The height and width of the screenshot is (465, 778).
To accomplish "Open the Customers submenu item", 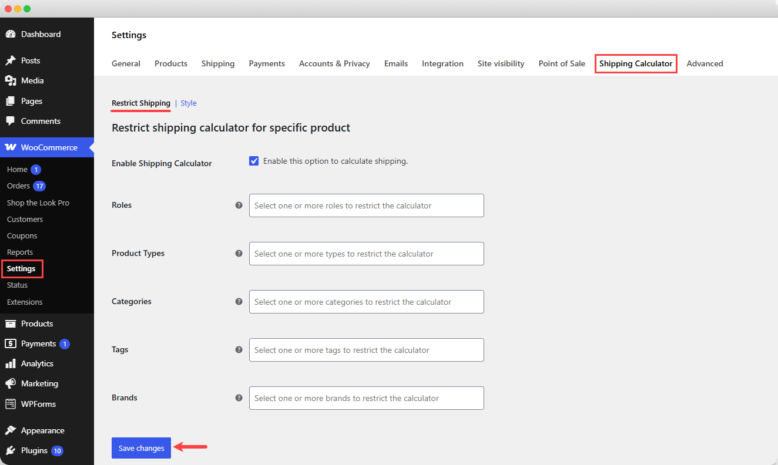I will 25,219.
